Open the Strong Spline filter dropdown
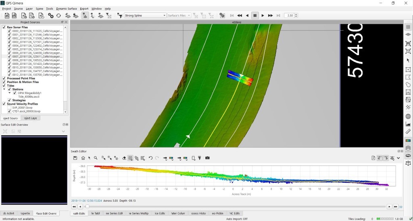The width and height of the screenshot is (413, 221). [x=145, y=15]
